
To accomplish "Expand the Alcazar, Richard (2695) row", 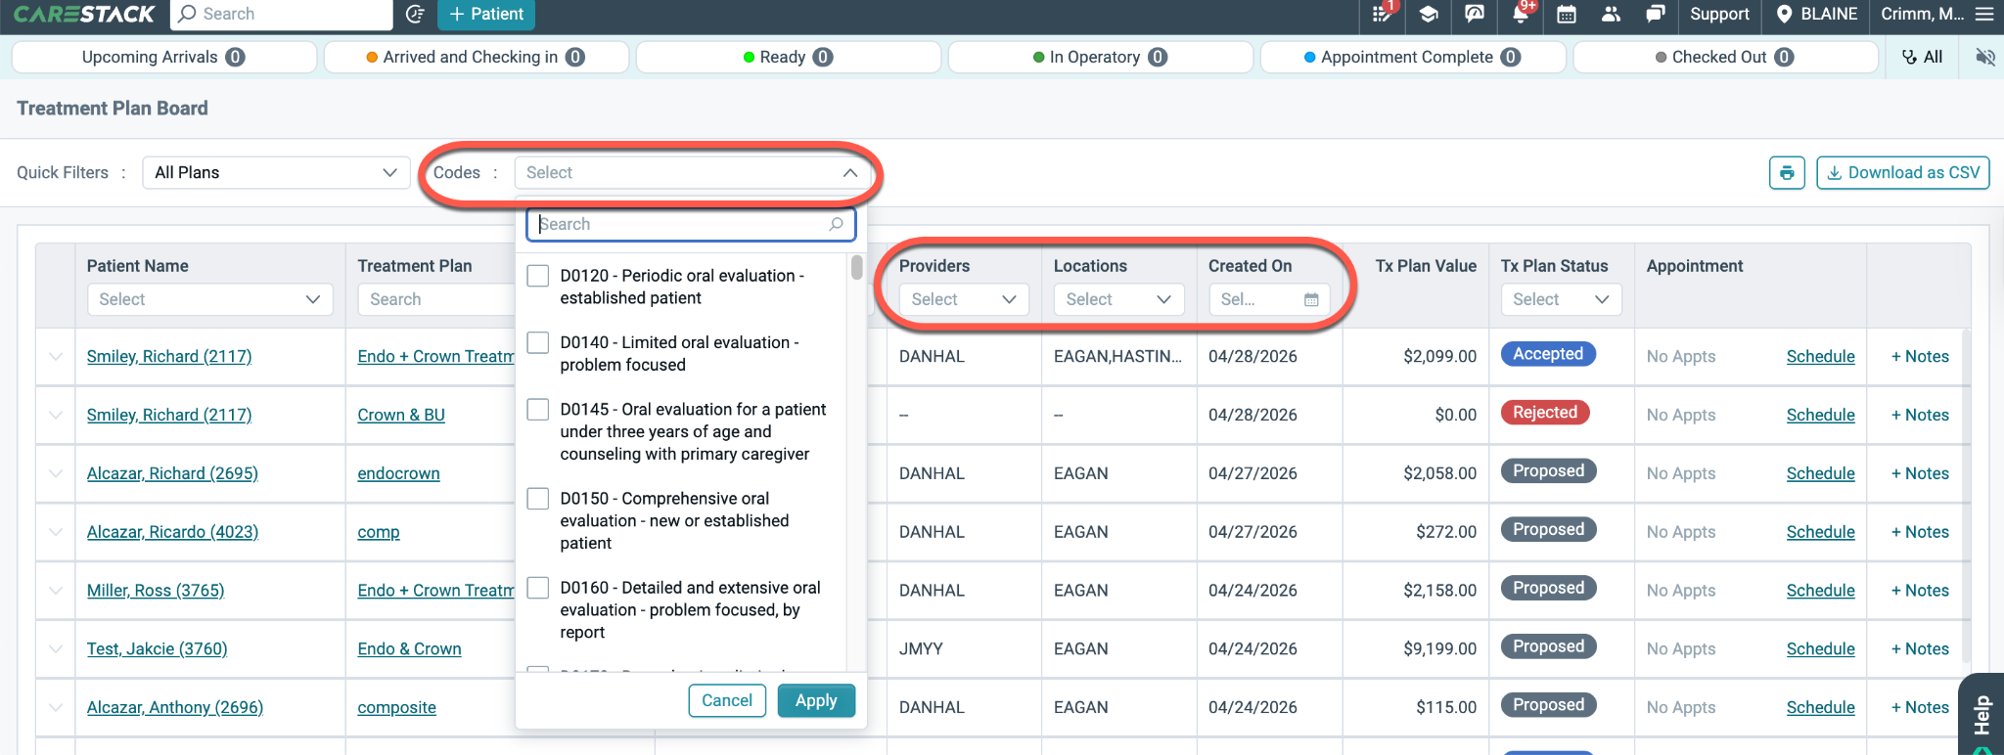I will 56,473.
